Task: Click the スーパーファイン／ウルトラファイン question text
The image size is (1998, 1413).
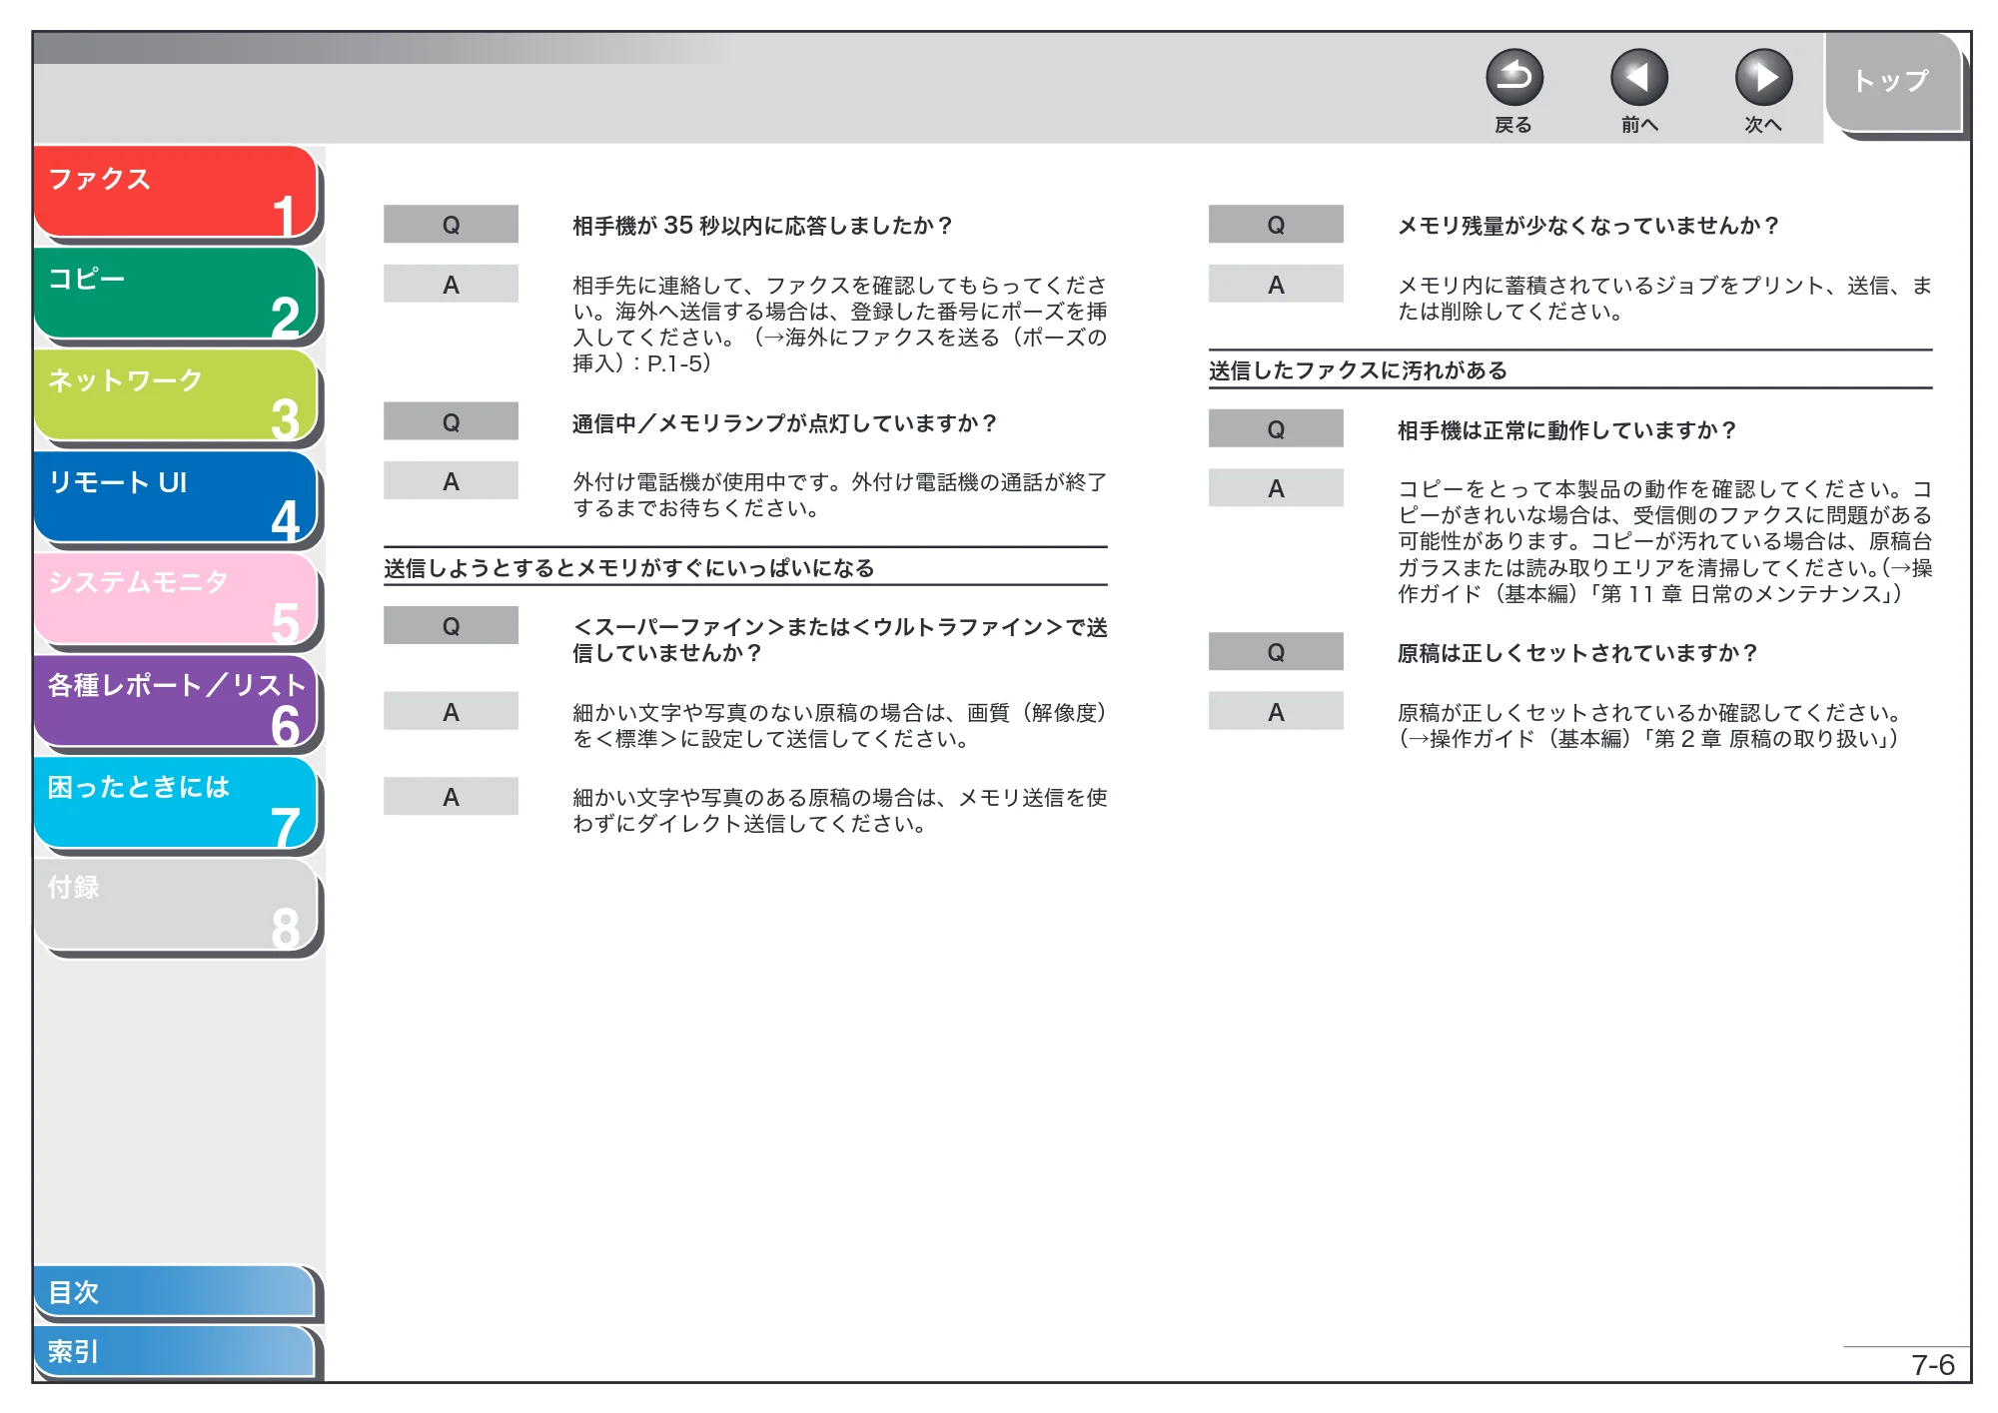Action: coord(839,640)
